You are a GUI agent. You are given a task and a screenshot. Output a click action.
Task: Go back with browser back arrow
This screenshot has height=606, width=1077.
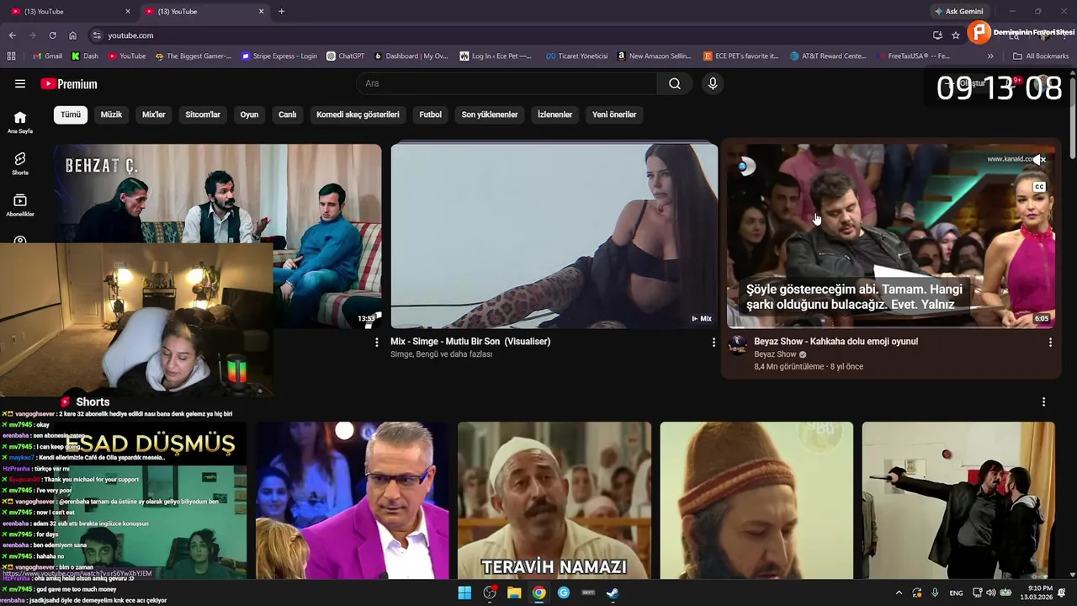(x=12, y=35)
